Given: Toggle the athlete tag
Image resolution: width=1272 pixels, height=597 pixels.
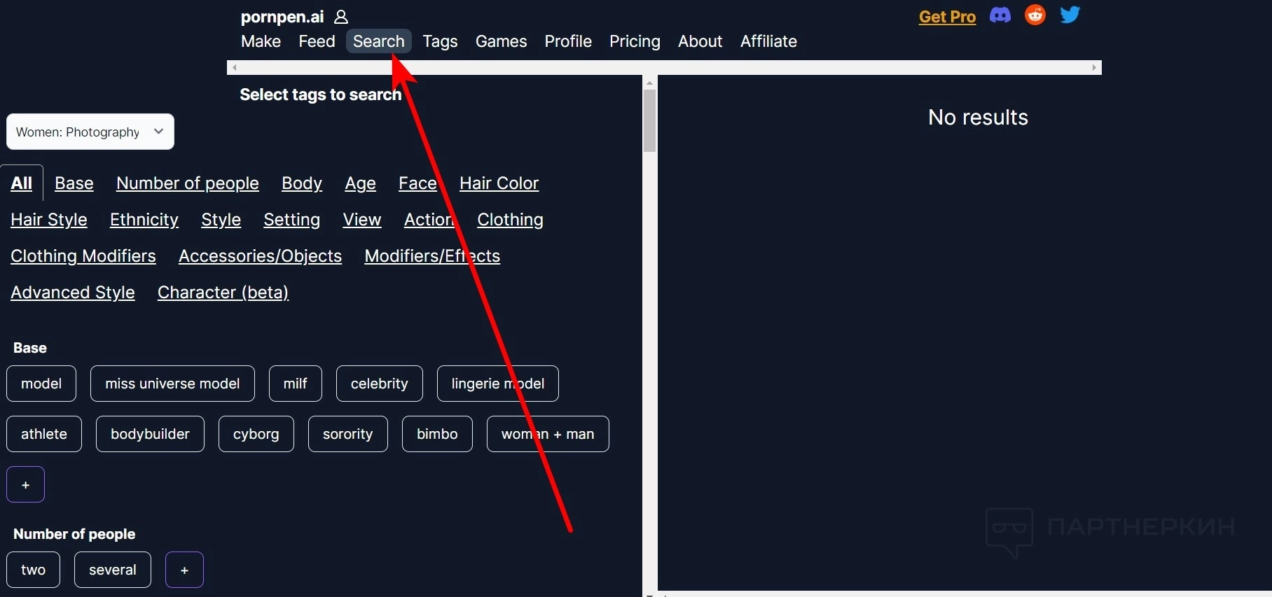Looking at the screenshot, I should click(44, 434).
